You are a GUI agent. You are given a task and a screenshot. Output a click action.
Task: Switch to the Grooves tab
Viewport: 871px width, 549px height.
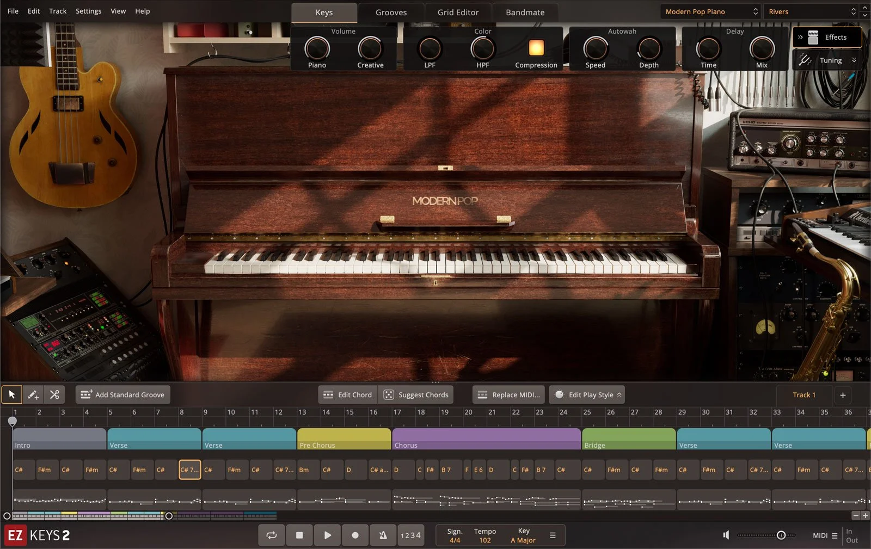(x=391, y=13)
